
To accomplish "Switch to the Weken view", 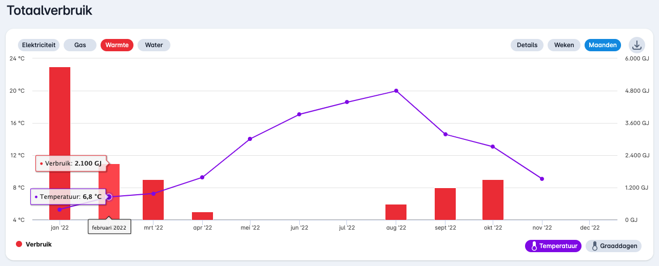I will pos(564,45).
